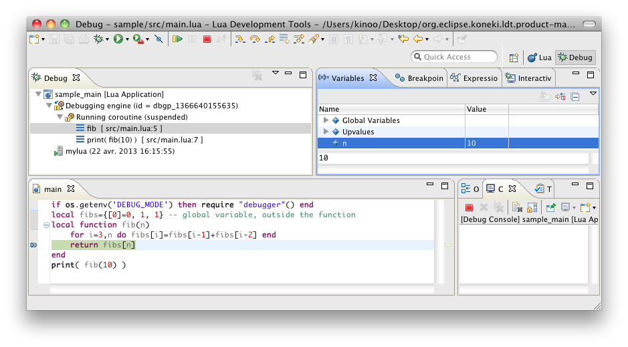Click the red Terminate button in toolbar
The image size is (628, 347).
click(x=207, y=39)
